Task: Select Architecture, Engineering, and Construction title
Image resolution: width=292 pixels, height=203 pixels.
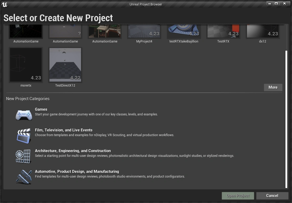Action: coord(73,151)
